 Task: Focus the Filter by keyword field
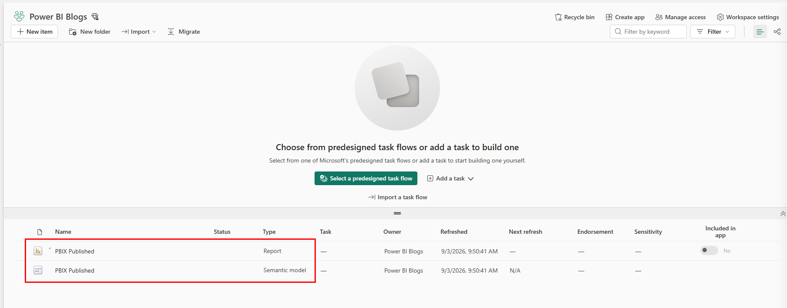[648, 32]
